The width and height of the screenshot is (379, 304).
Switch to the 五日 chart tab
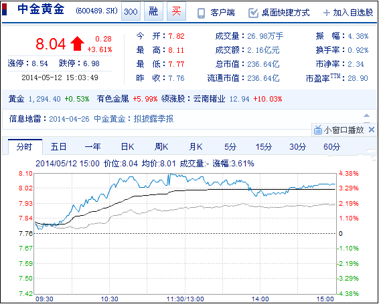click(58, 147)
